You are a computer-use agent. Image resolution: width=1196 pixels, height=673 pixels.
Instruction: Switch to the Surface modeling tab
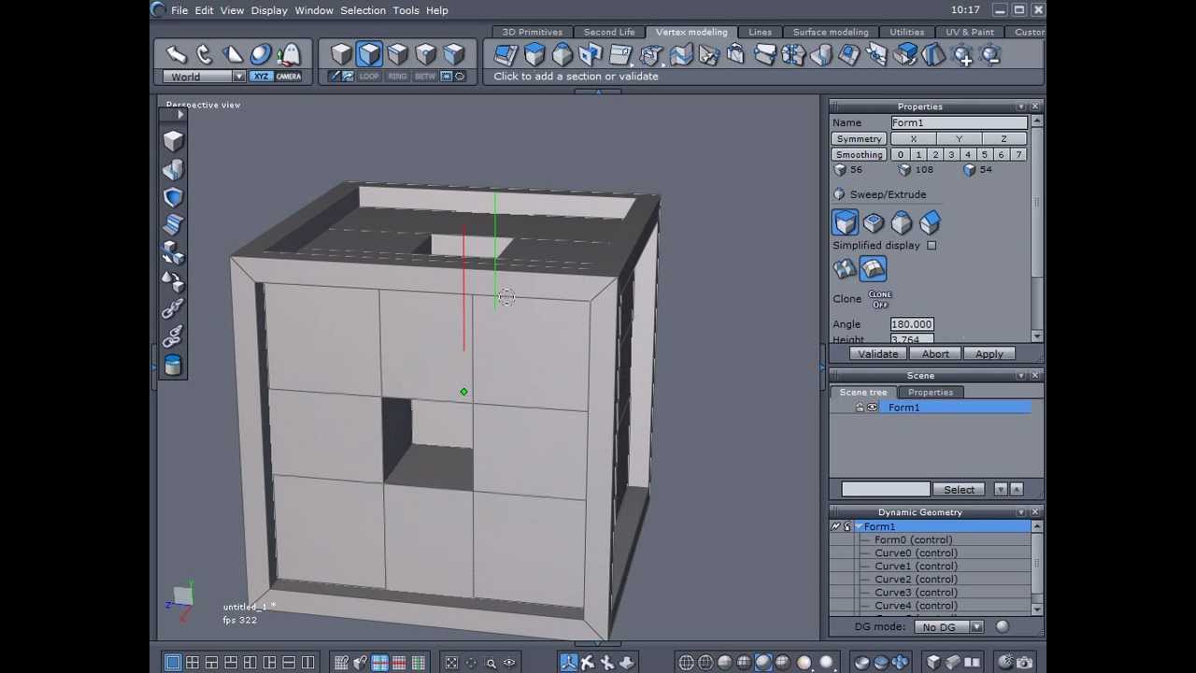(x=831, y=32)
